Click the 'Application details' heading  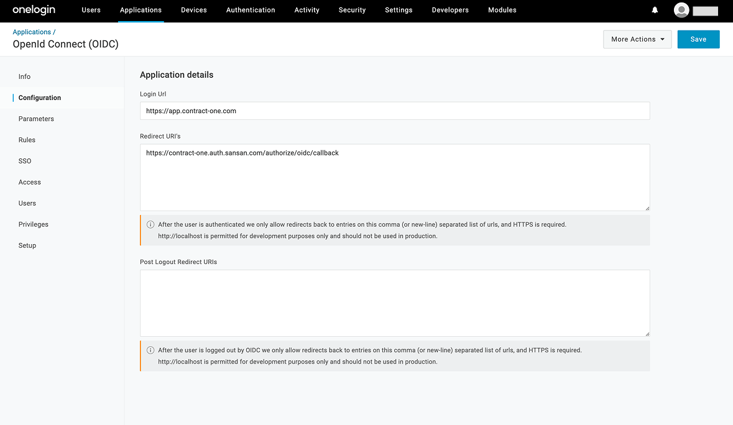point(176,75)
